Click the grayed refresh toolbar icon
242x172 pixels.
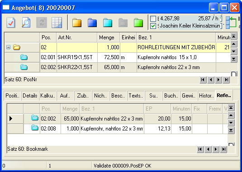pos(42,23)
